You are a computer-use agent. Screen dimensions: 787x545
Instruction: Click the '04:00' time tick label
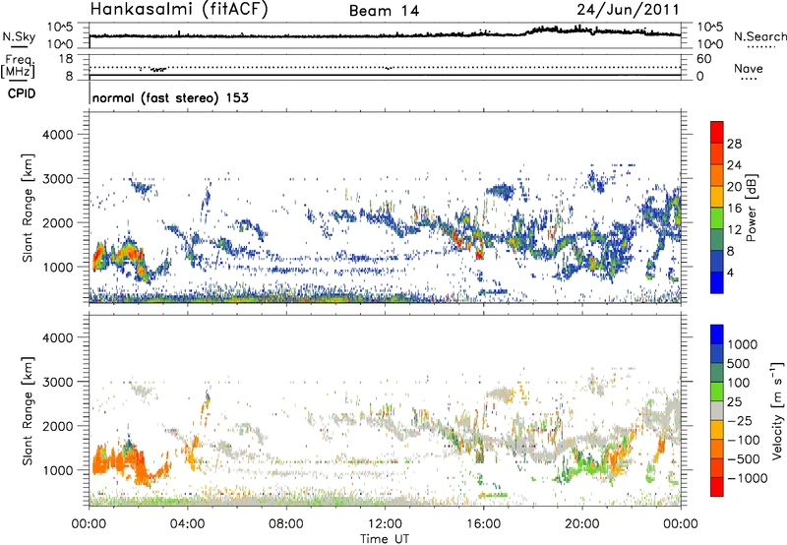point(188,524)
